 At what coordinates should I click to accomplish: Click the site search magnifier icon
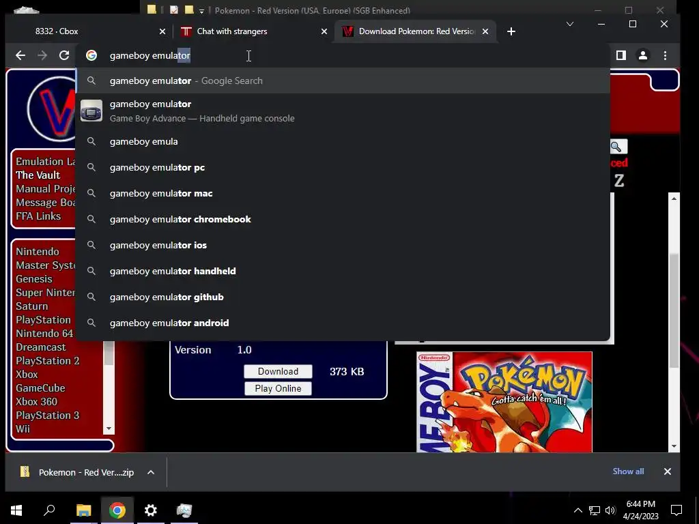[x=616, y=147]
